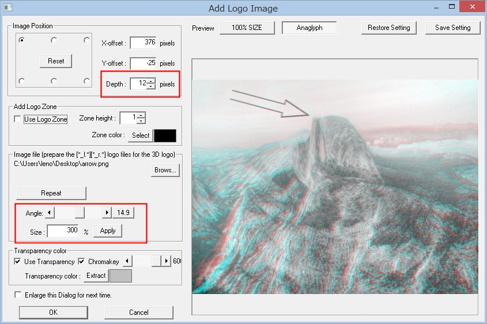Select the top-center image position radio button

54,40
